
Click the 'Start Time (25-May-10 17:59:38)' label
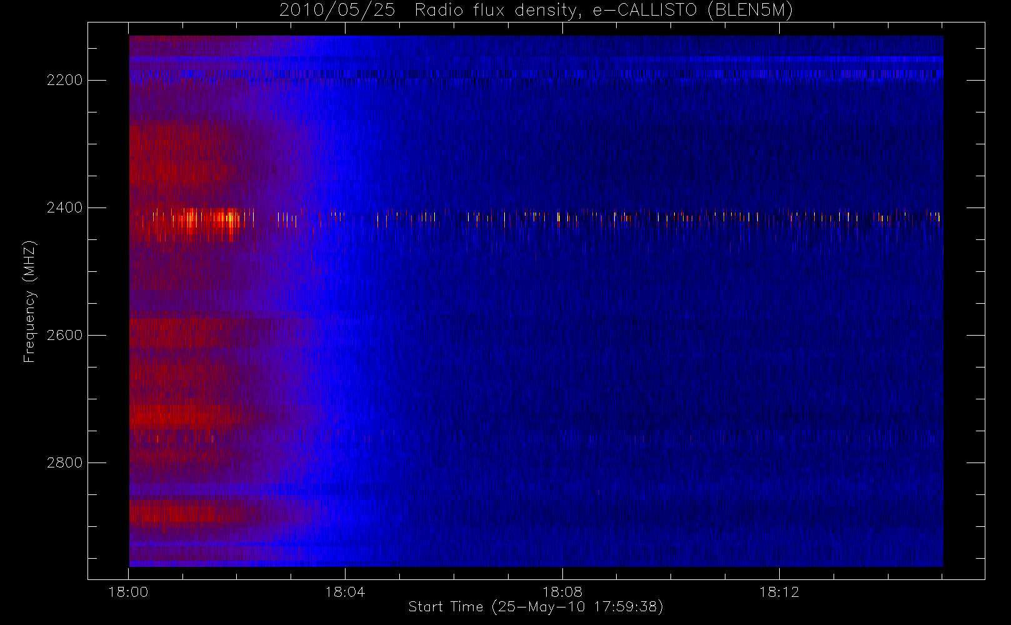[536, 607]
